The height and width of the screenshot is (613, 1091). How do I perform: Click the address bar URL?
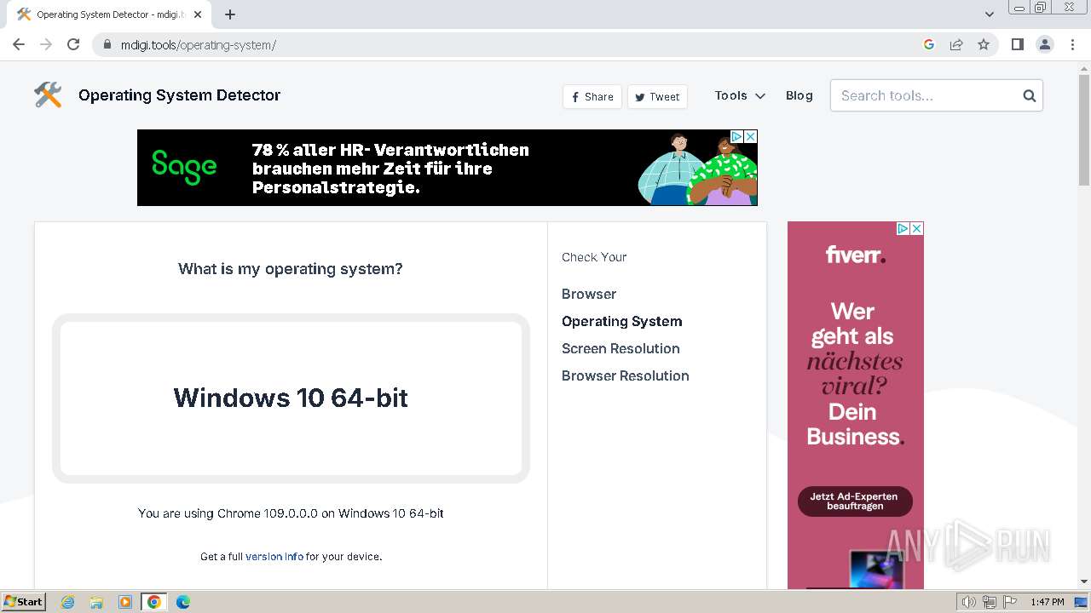[x=199, y=44]
